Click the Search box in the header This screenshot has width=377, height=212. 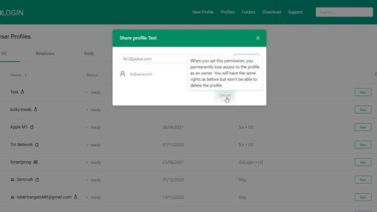344,12
